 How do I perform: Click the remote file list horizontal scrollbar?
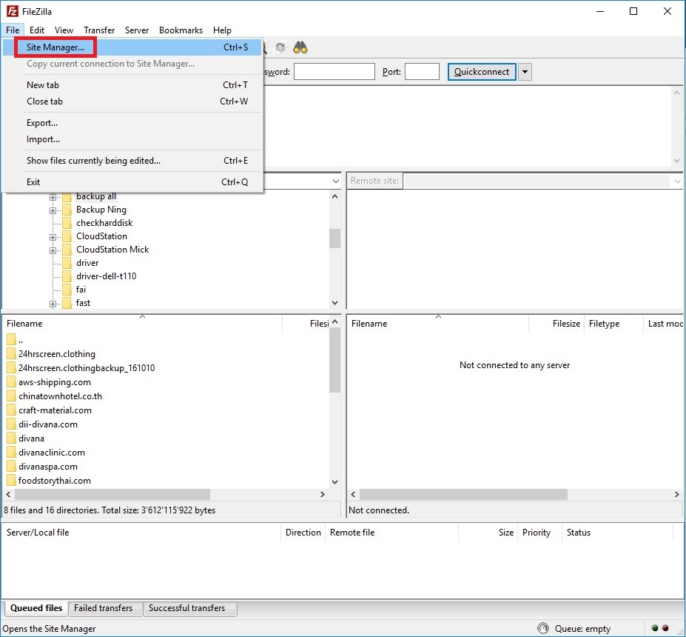point(463,494)
